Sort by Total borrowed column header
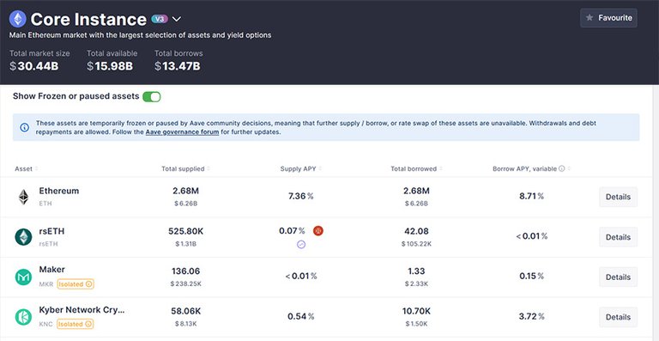This screenshot has height=341, width=659. click(416, 168)
